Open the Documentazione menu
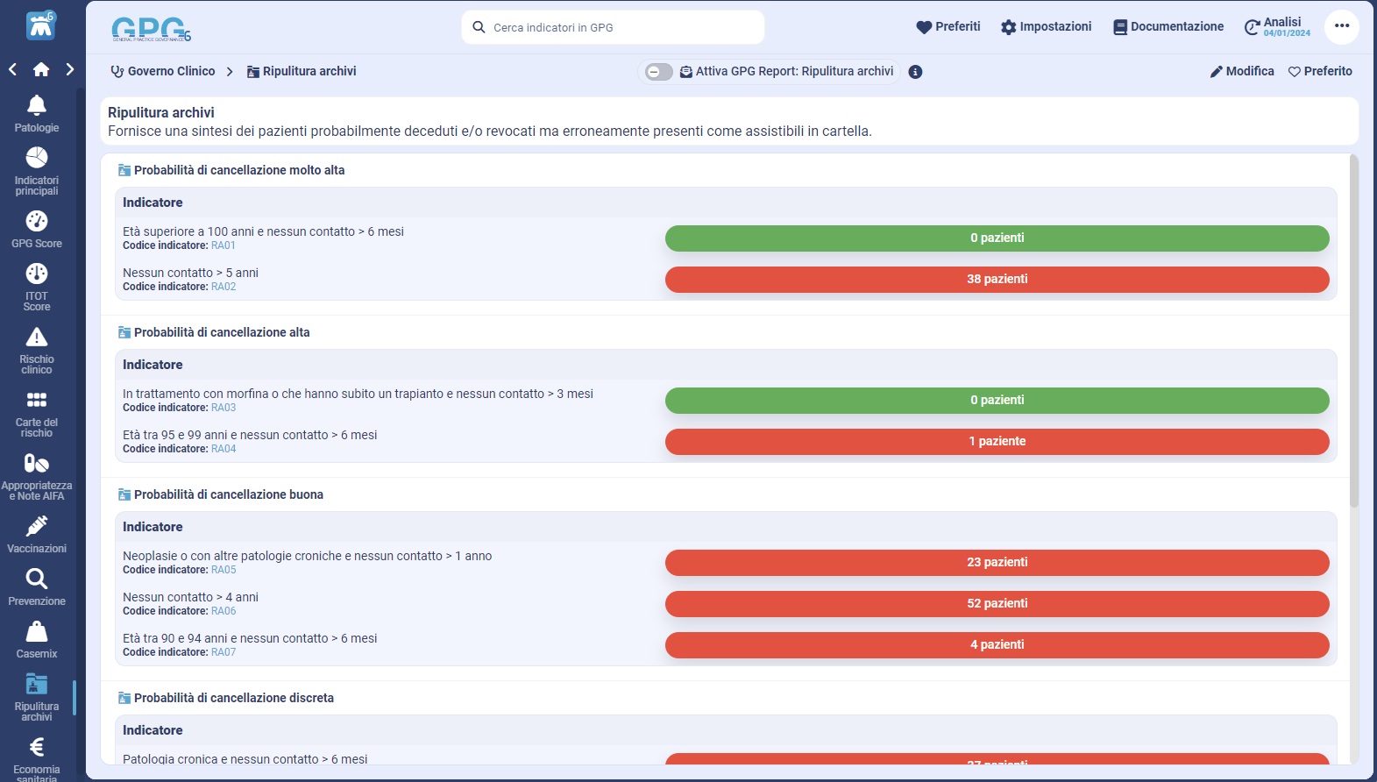This screenshot has width=1377, height=782. click(1168, 27)
